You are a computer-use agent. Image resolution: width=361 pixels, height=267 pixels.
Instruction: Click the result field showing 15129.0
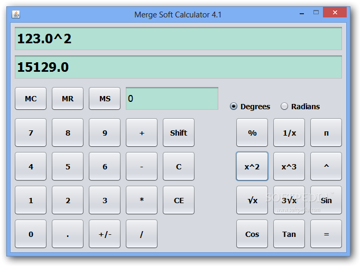[x=179, y=67]
